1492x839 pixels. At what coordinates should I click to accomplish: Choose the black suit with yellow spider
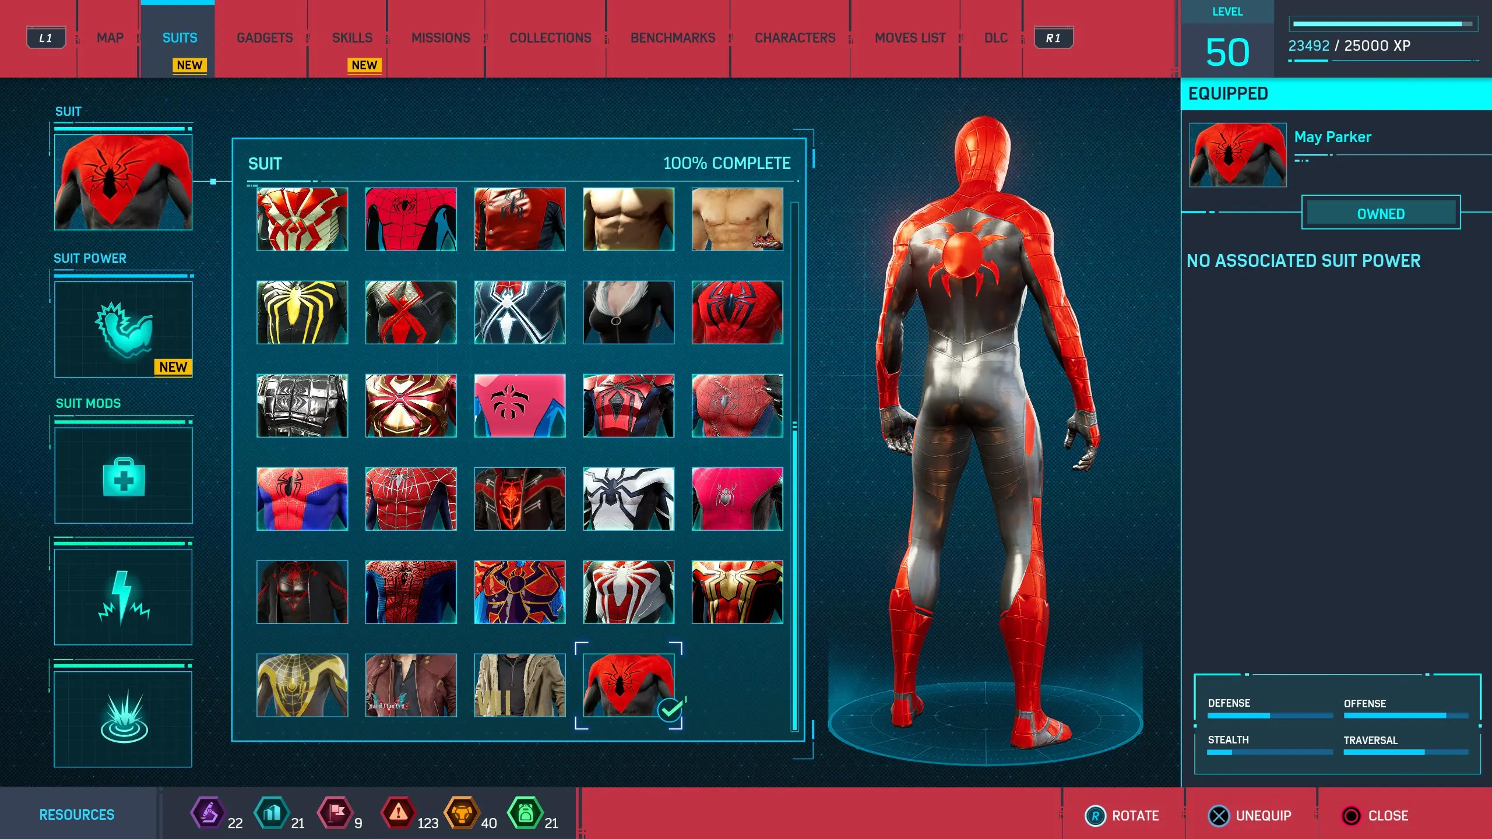[x=302, y=312]
